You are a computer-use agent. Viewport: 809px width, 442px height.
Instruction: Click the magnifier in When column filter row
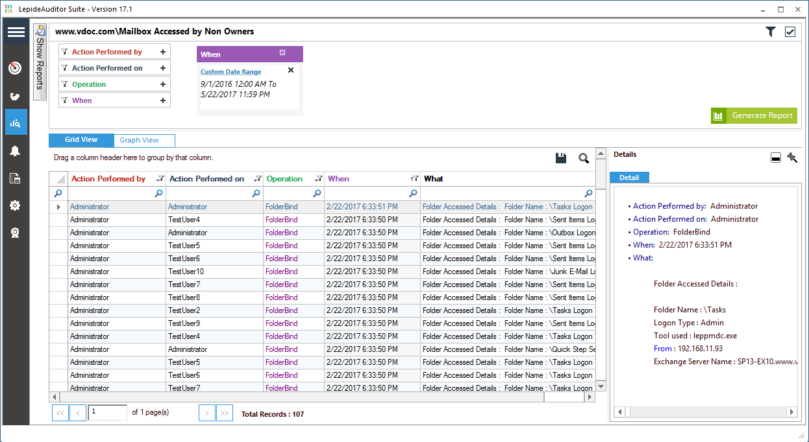click(414, 193)
